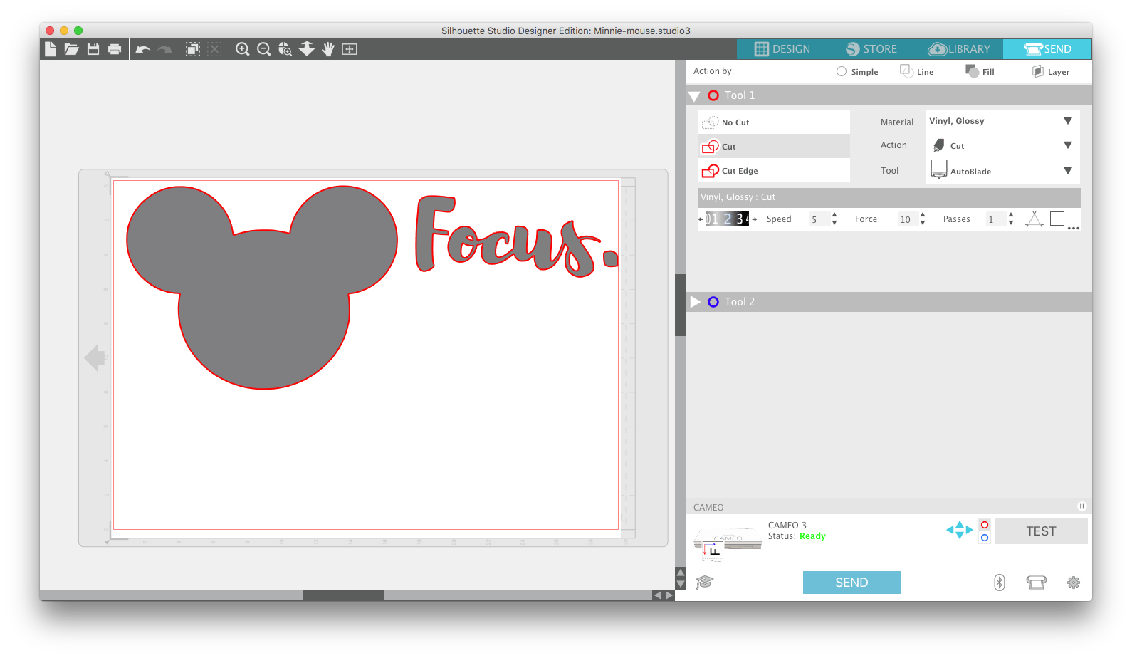Screen dimensions: 1132x658
Task: Open the Silhouette device list icon
Action: 1036,583
